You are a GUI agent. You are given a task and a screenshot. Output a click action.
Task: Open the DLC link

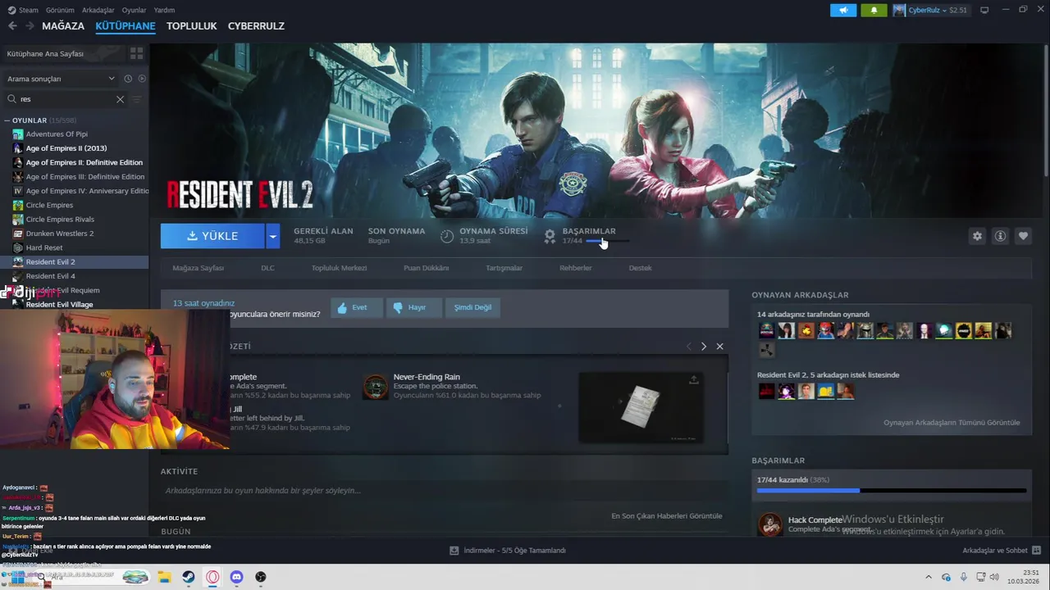coord(267,268)
